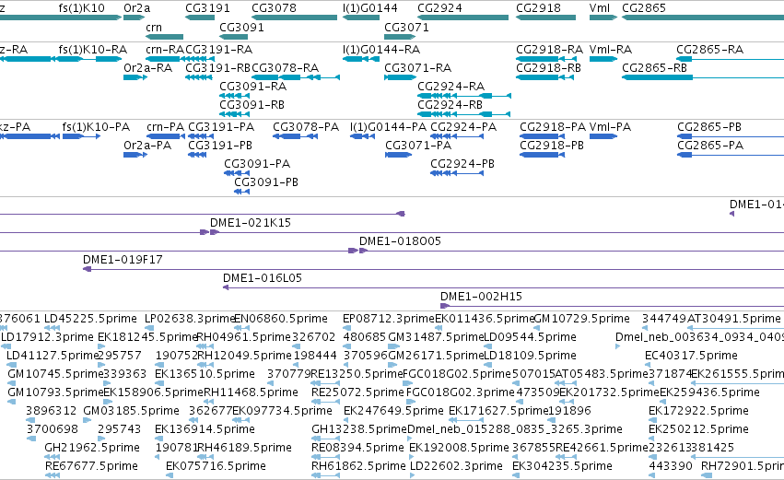Click the CG3091-PB protein label
This screenshot has height=480, width=784.
click(266, 182)
